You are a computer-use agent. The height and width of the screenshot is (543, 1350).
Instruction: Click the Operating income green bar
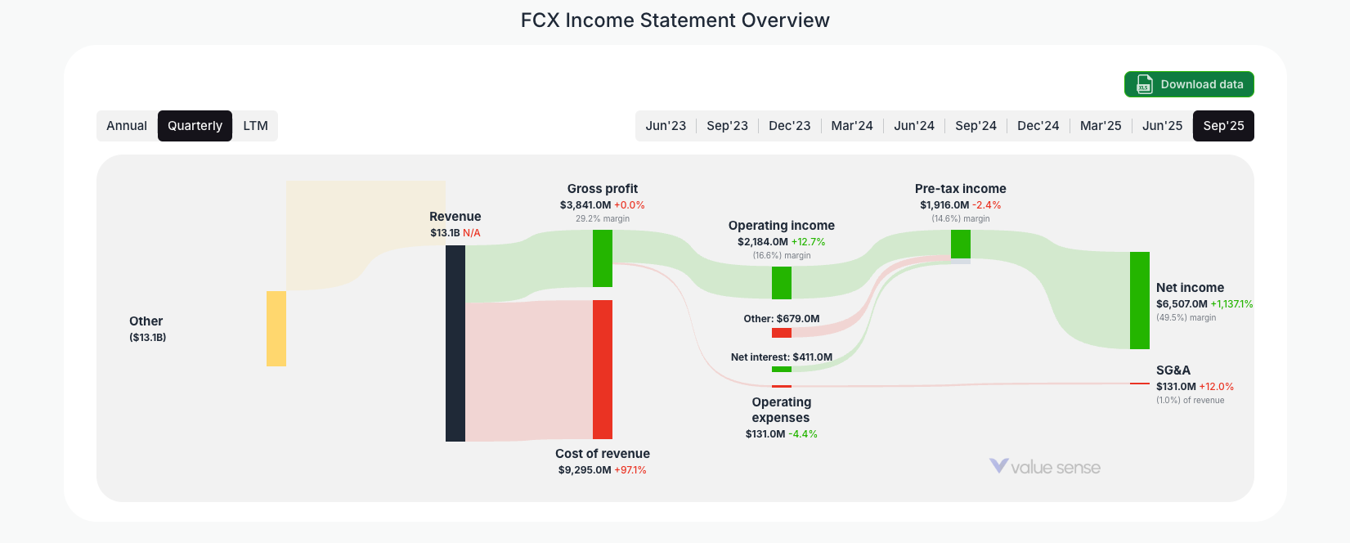782,283
